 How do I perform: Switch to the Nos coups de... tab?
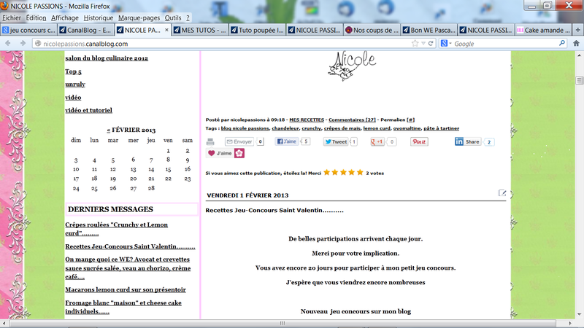click(x=372, y=30)
